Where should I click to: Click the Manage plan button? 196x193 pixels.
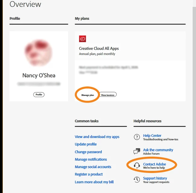point(87,95)
